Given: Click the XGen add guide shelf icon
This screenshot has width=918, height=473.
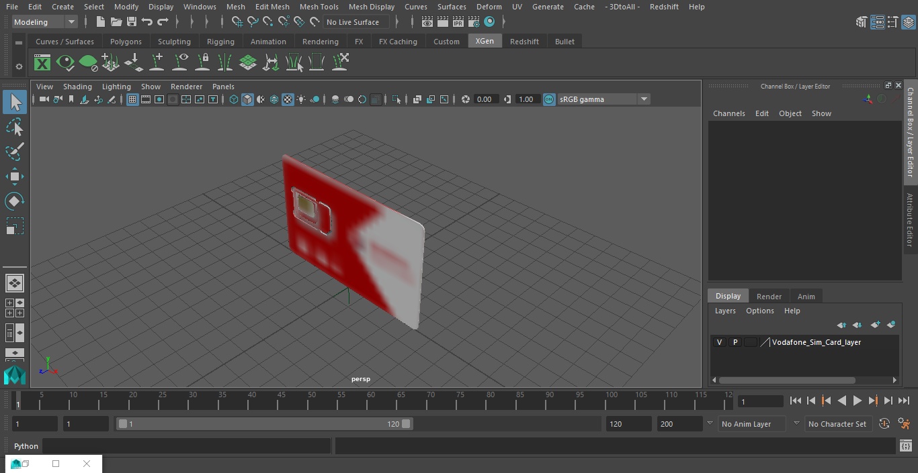Looking at the screenshot, I should 157,62.
